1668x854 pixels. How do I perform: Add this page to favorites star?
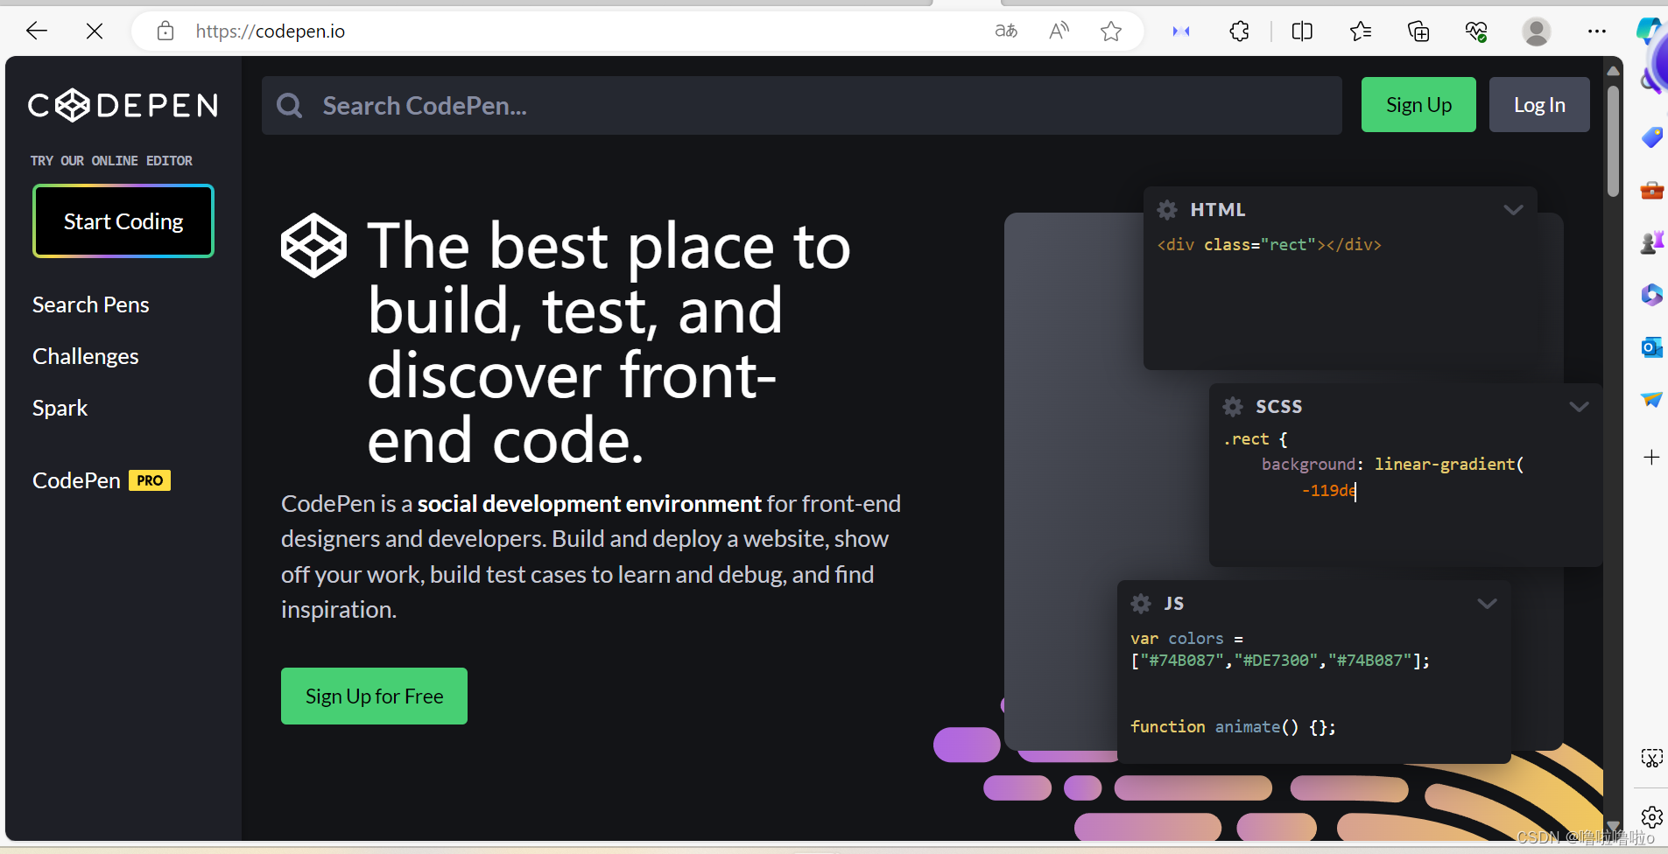(1111, 31)
